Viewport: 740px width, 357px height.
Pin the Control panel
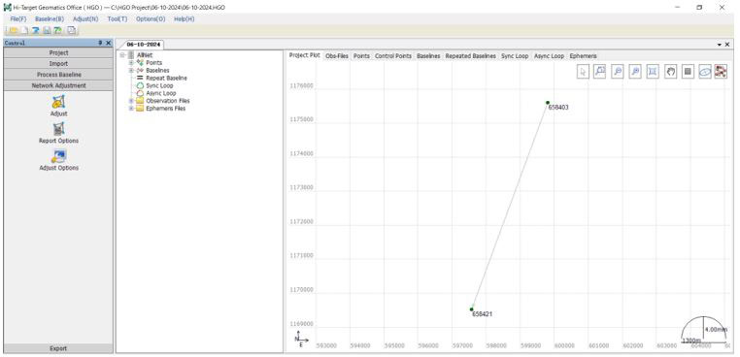click(x=100, y=43)
